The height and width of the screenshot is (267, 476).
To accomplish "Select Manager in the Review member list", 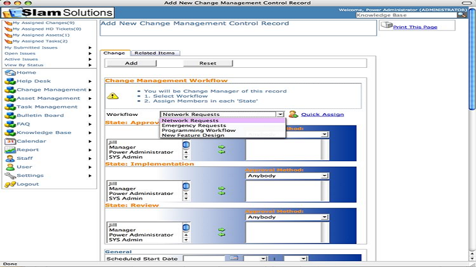I will tap(122, 230).
